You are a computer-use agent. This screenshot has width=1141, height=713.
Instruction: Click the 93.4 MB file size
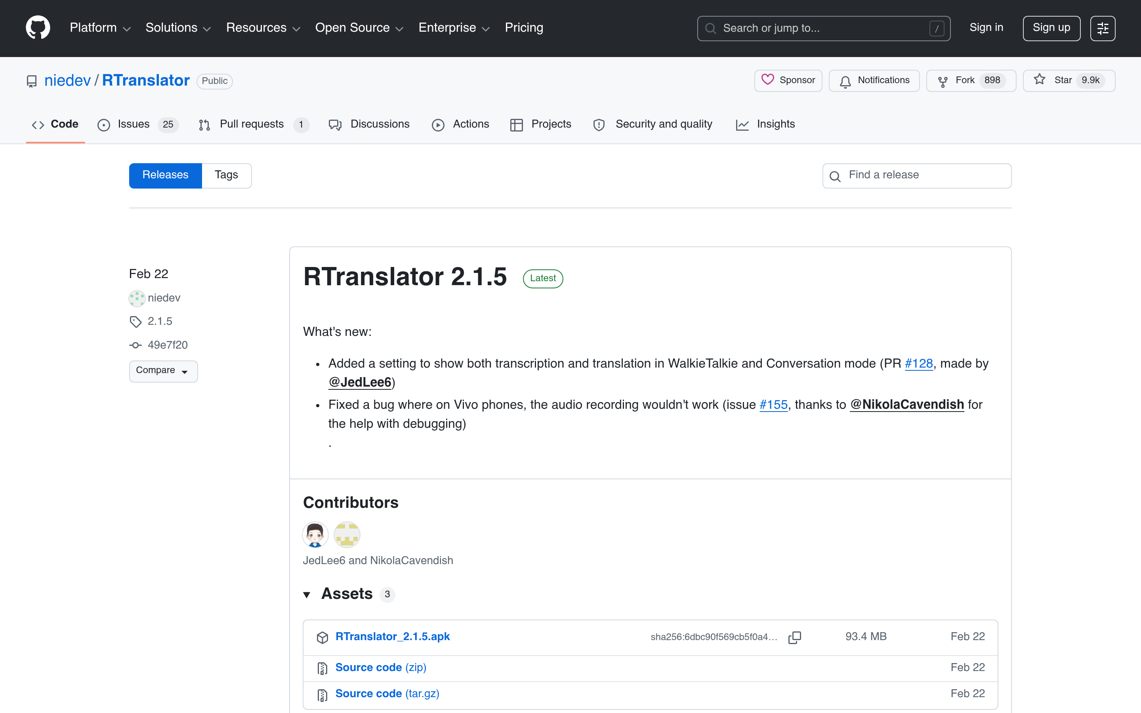tap(866, 637)
